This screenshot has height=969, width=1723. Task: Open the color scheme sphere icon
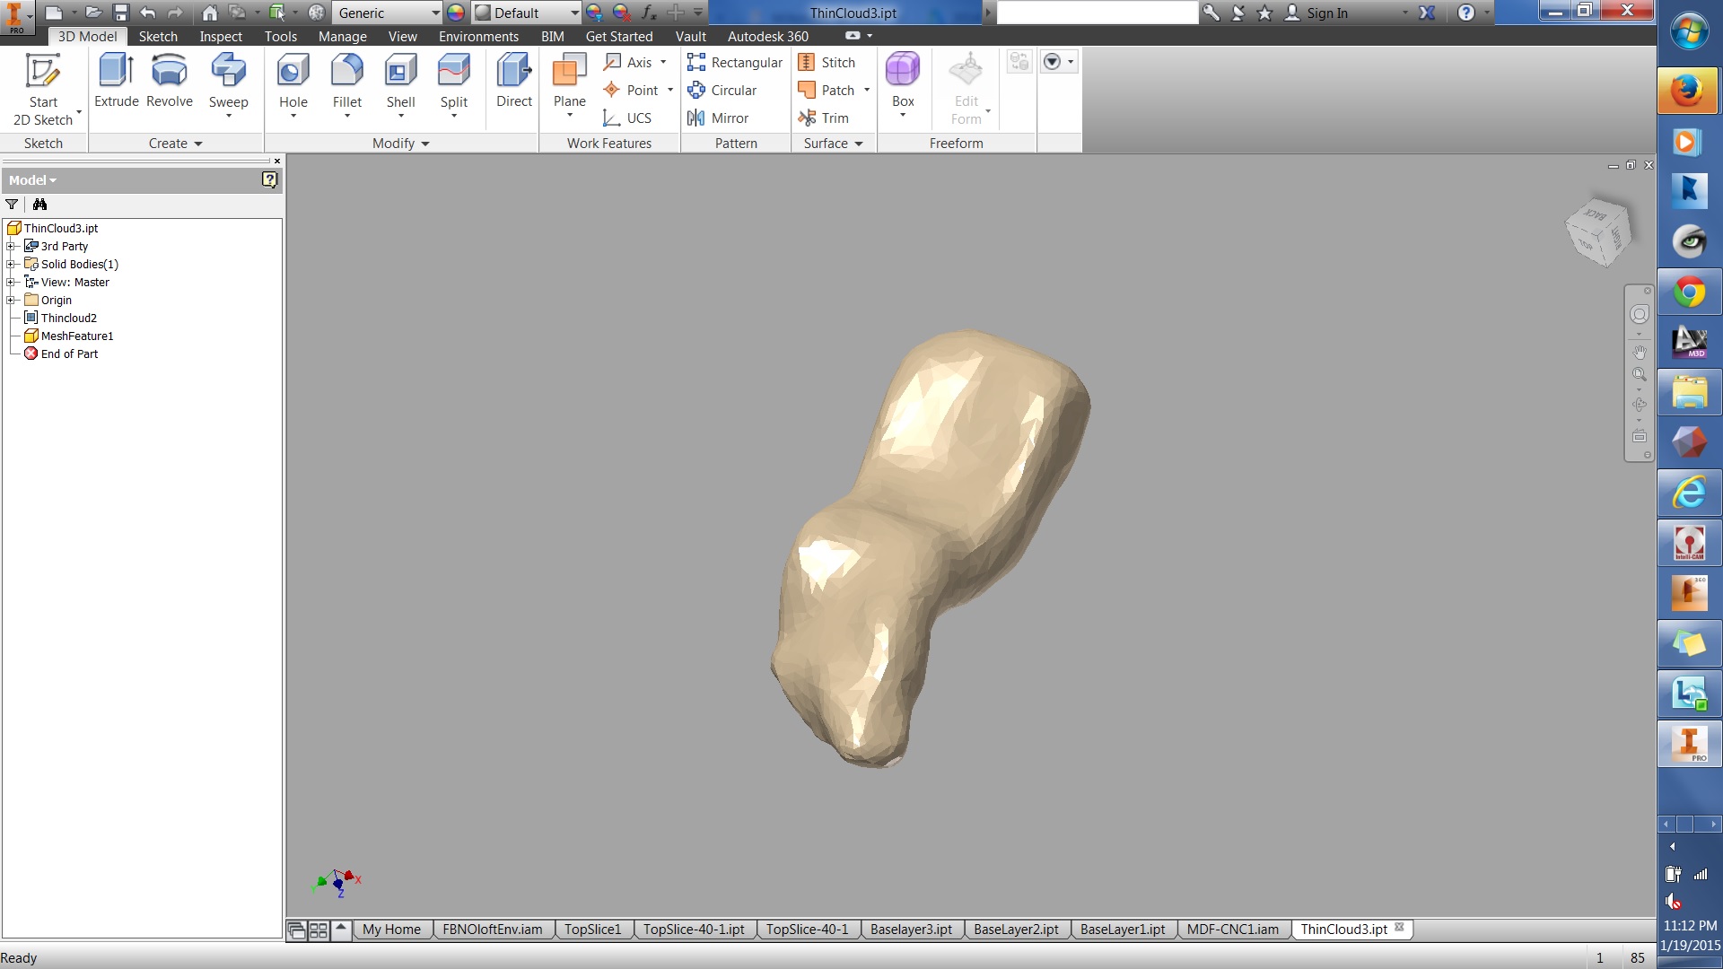pos(456,13)
